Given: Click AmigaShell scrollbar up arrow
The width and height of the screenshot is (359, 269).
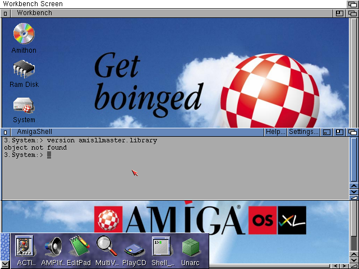Looking at the screenshot, I should [x=354, y=186].
